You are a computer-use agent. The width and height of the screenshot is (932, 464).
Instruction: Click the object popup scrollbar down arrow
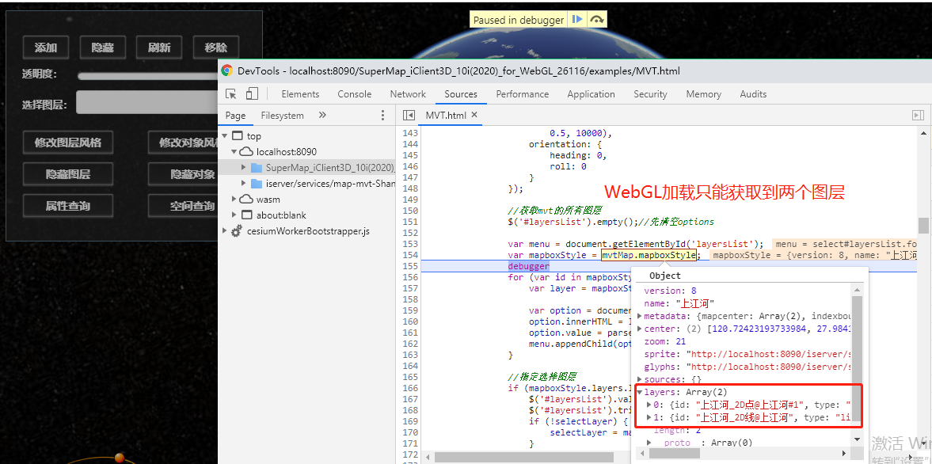point(857,439)
